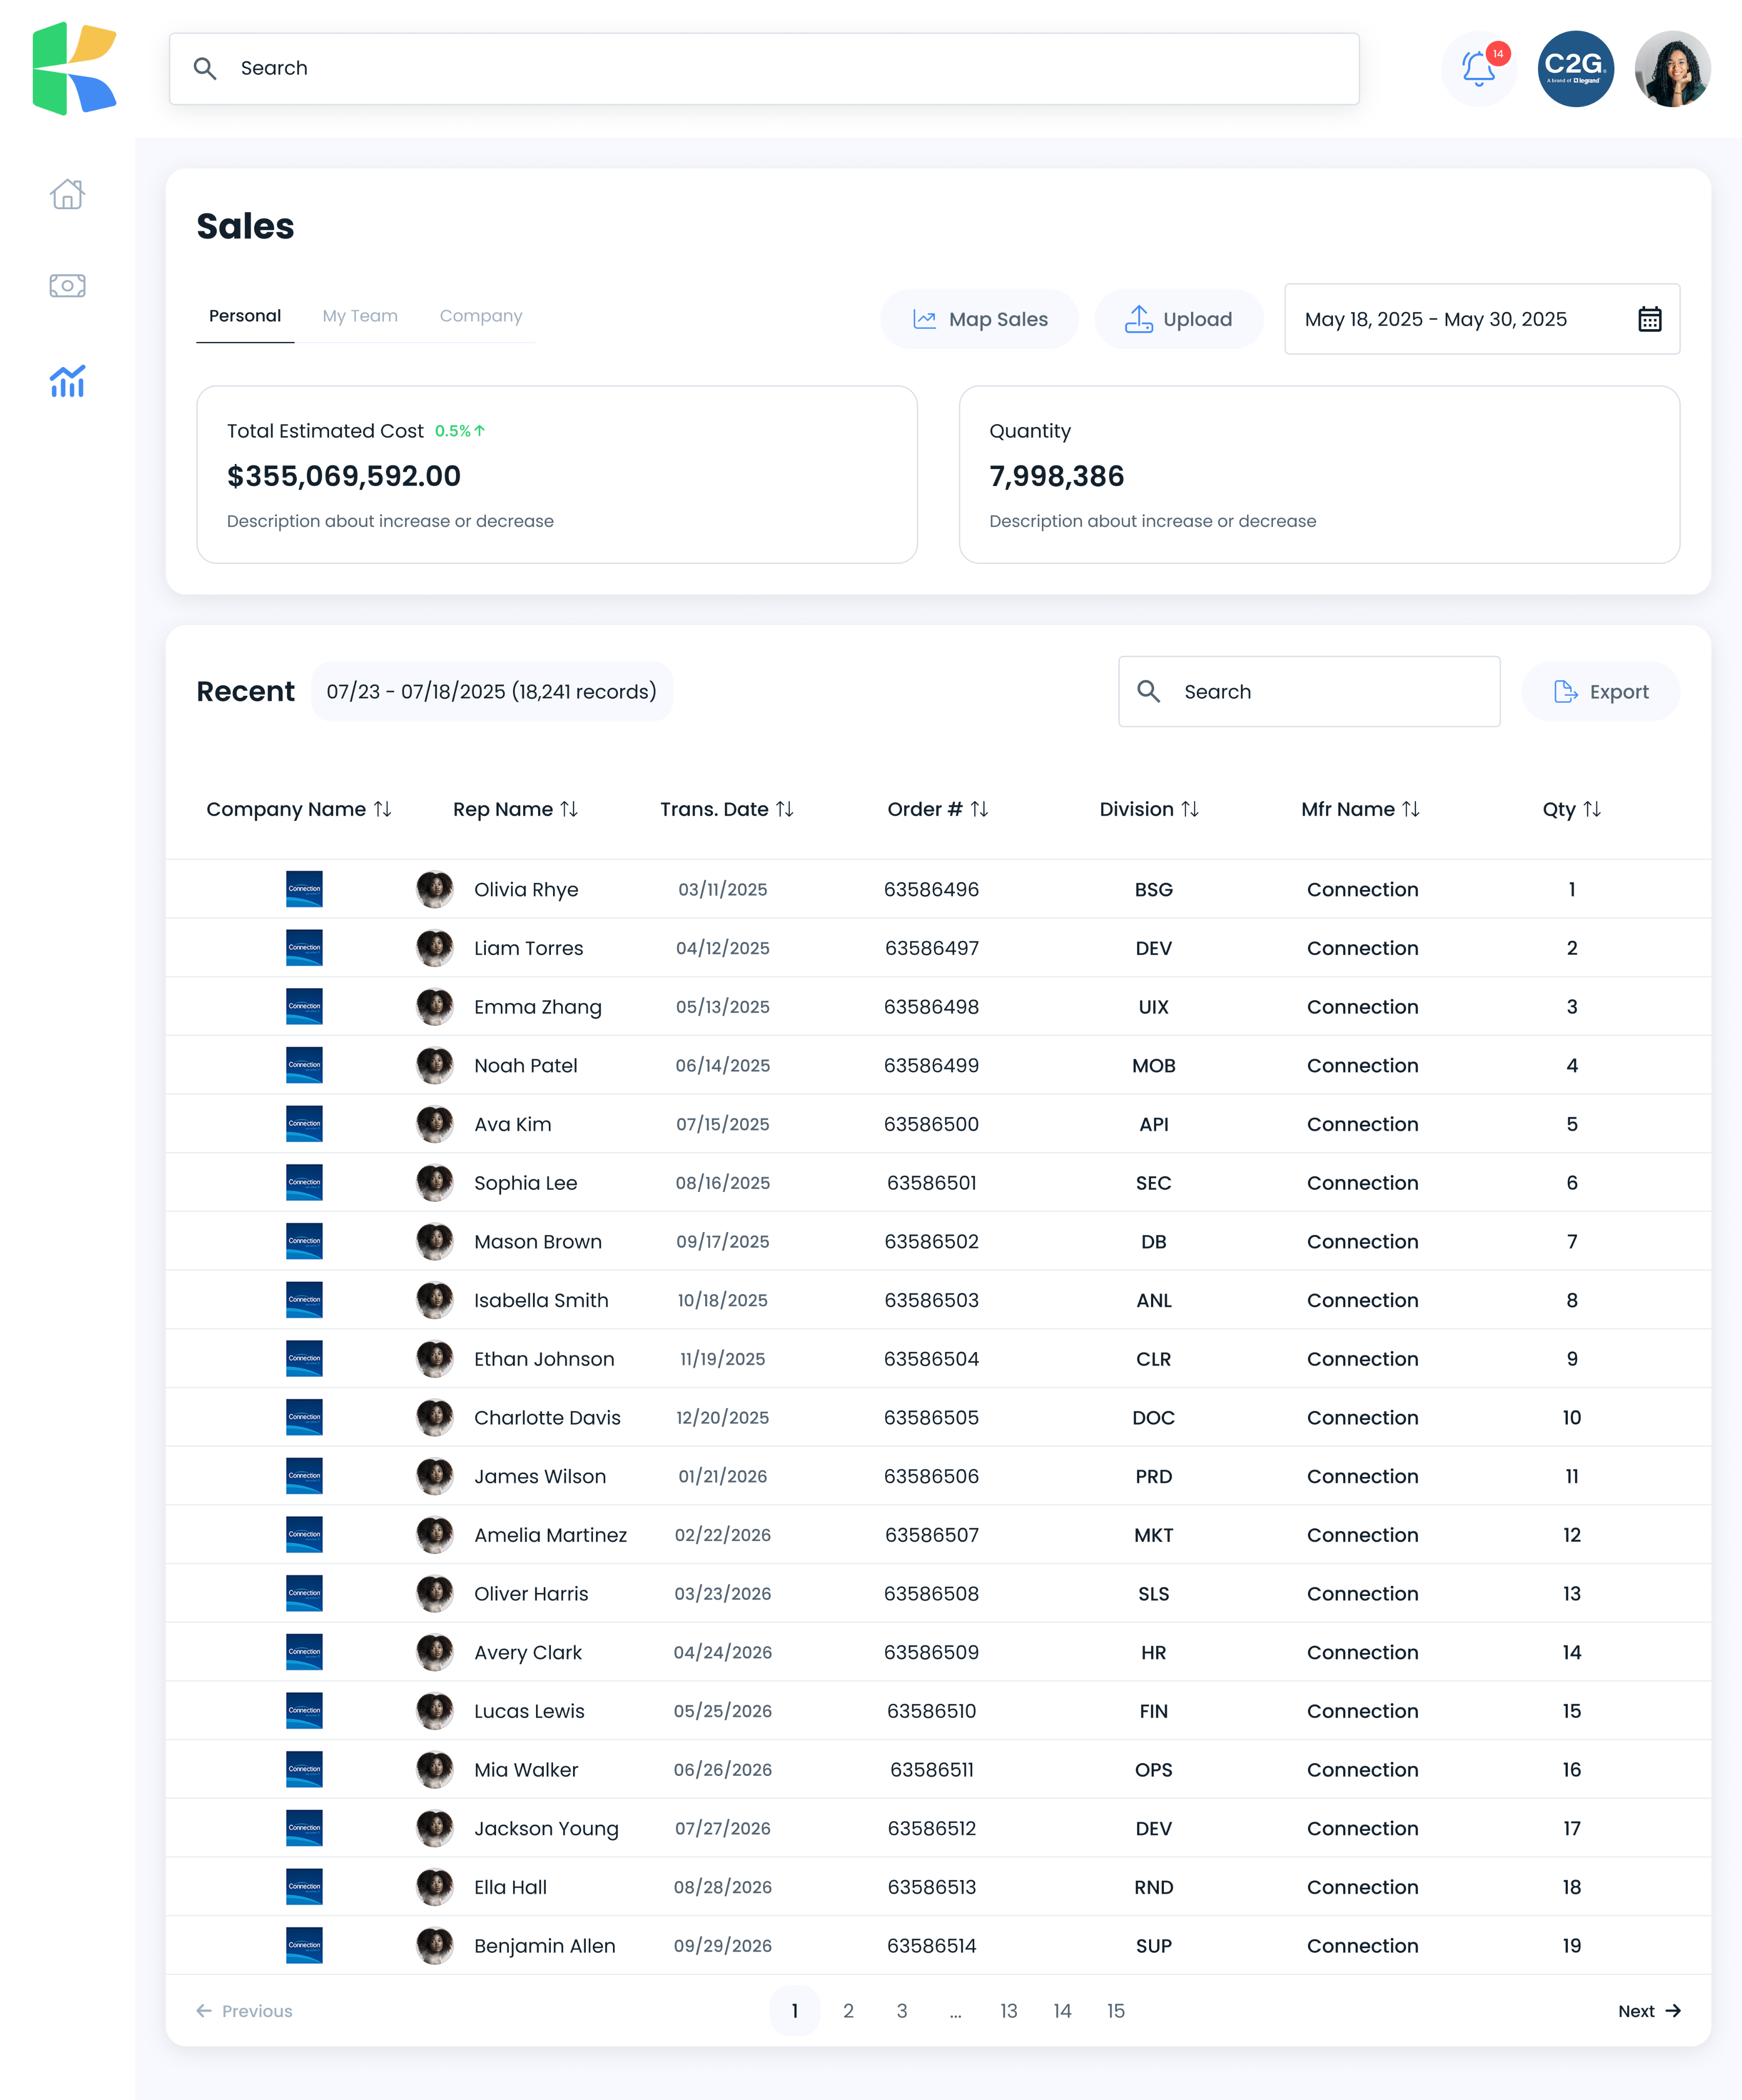Open the money/payments sidebar icon
The image size is (1742, 2100).
click(67, 286)
